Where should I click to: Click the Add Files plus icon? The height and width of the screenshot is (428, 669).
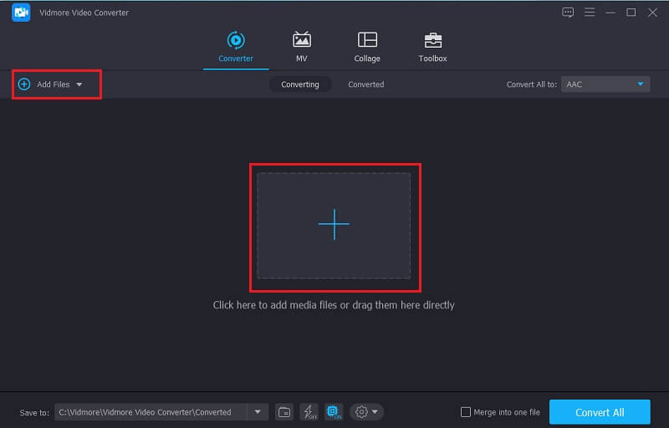[x=24, y=84]
